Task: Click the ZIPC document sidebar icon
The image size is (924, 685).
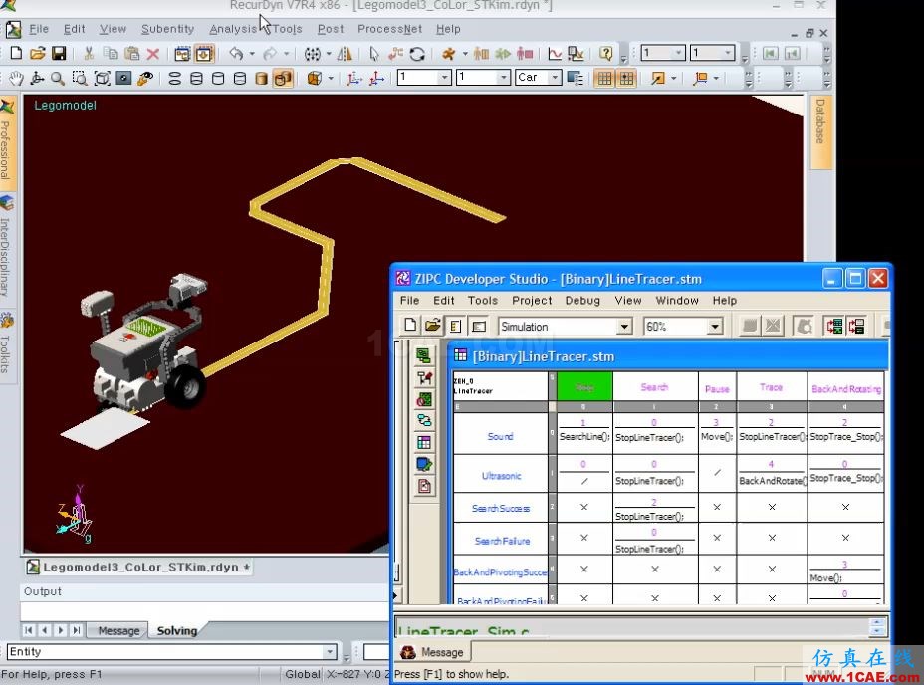Action: pyautogui.click(x=424, y=486)
